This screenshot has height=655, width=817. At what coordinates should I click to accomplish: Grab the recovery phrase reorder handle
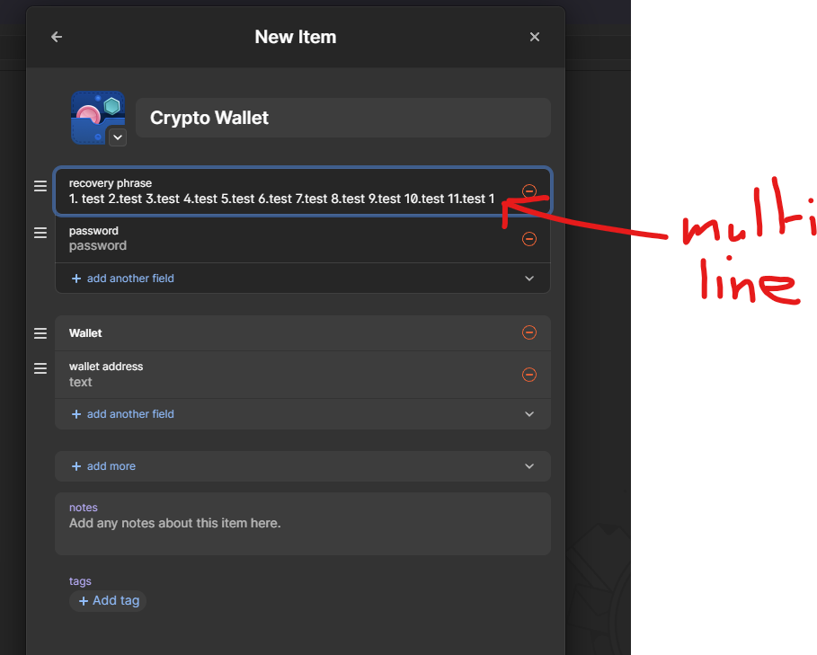pos(40,186)
